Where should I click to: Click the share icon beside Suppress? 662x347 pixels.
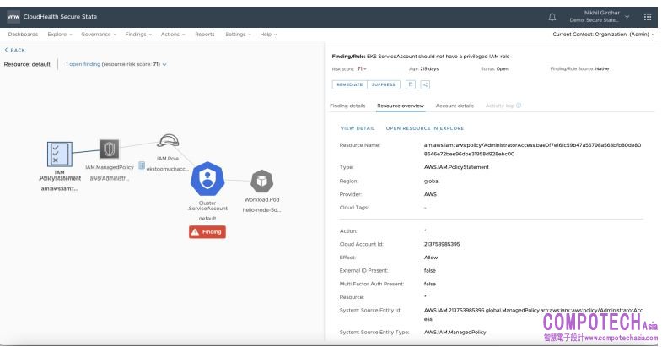[x=425, y=84]
